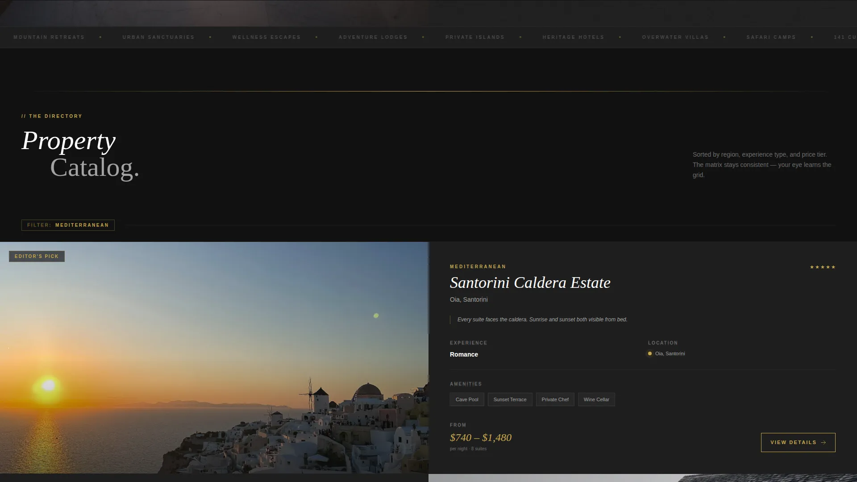Click the '// The Directory' heading label
857x482 pixels.
point(52,116)
